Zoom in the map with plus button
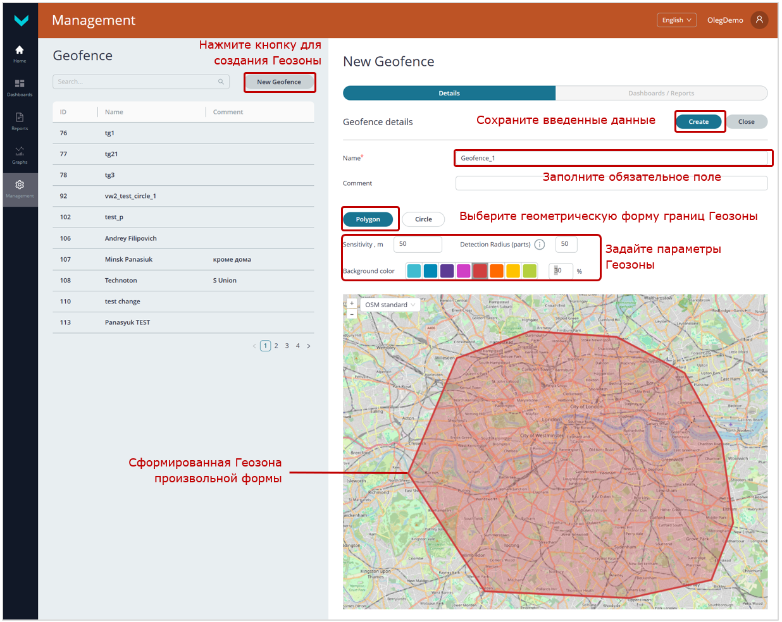The image size is (782, 622). 352,303
